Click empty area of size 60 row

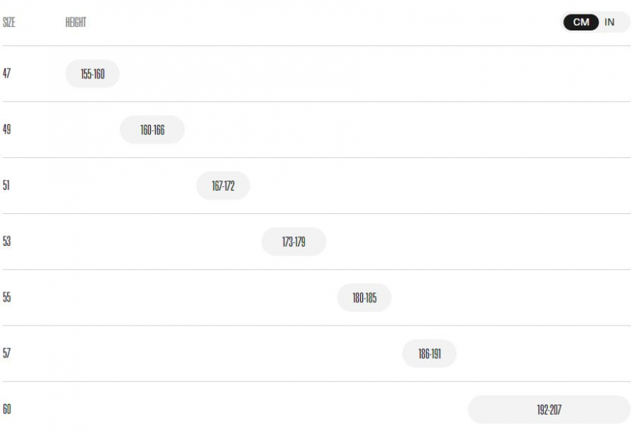pos(242,410)
